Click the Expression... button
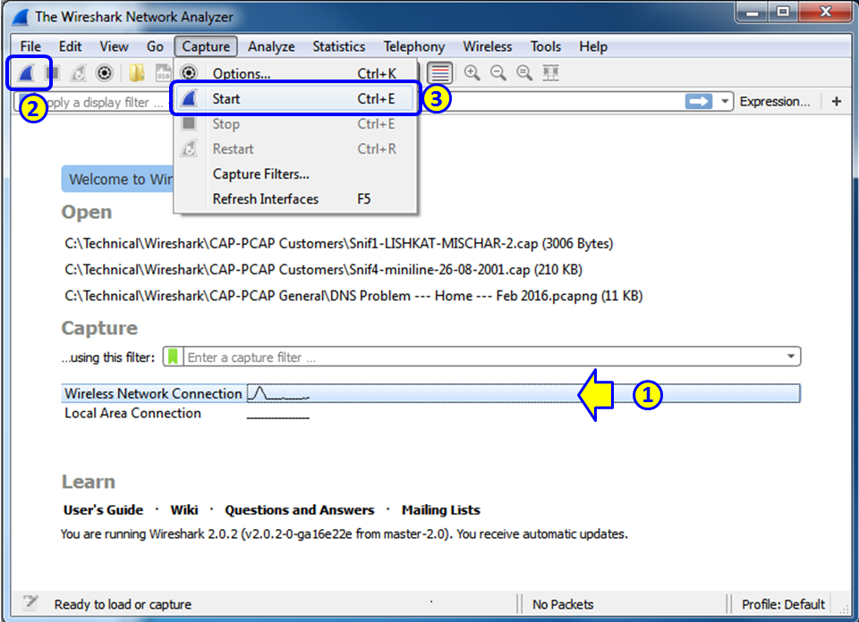 (x=775, y=101)
